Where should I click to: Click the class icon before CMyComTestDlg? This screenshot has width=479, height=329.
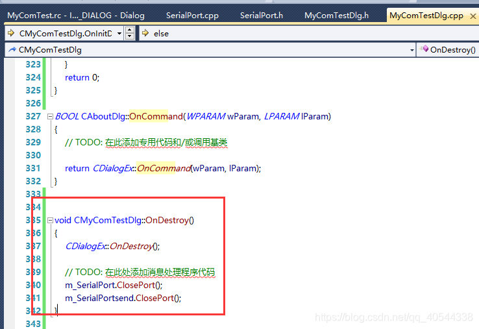pyautogui.click(x=12, y=49)
